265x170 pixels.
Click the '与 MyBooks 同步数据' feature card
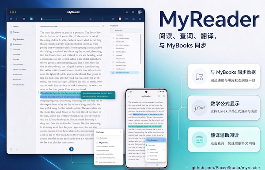pos(224,76)
